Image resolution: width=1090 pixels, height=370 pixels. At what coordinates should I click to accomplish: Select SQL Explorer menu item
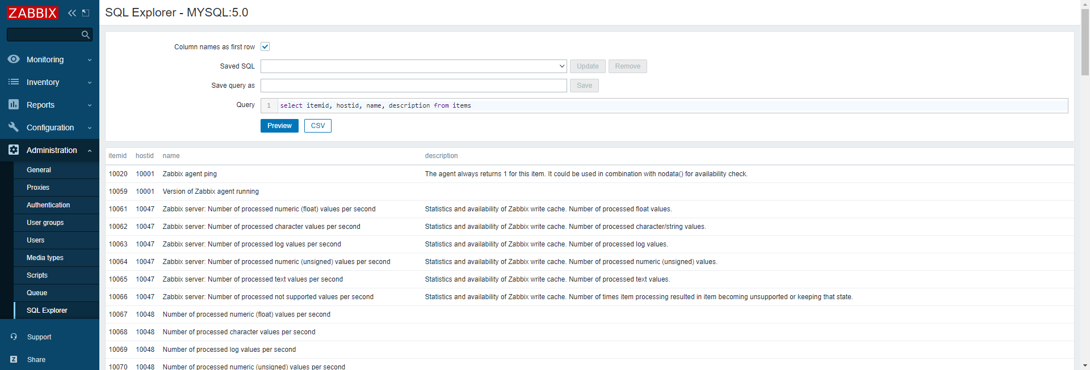tap(56, 311)
